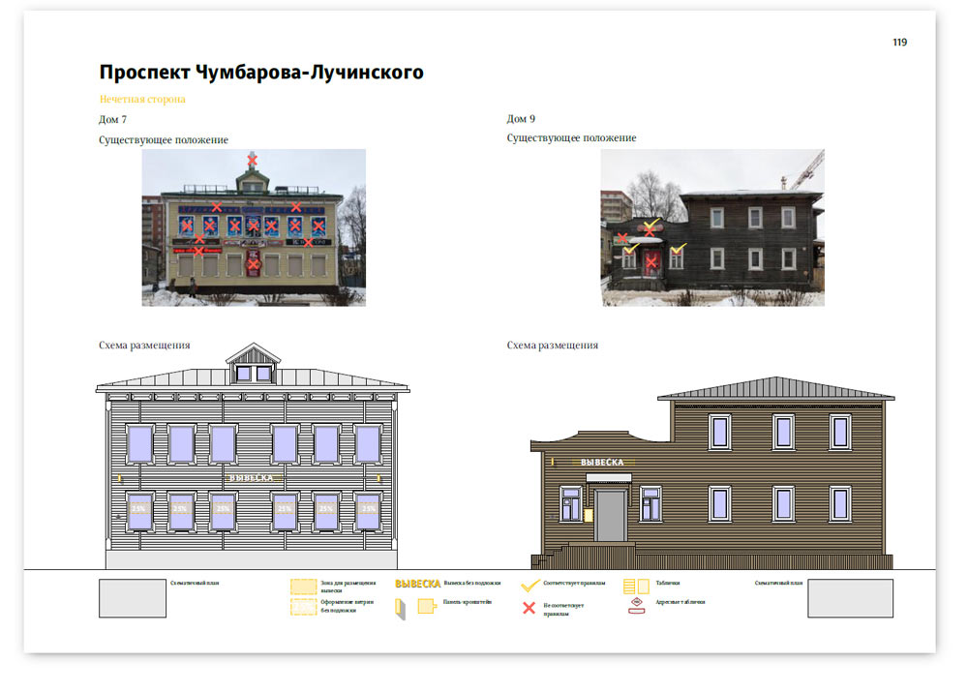Click the signage placement zone swatch
Screen dimensions: 968x693
coord(304,587)
